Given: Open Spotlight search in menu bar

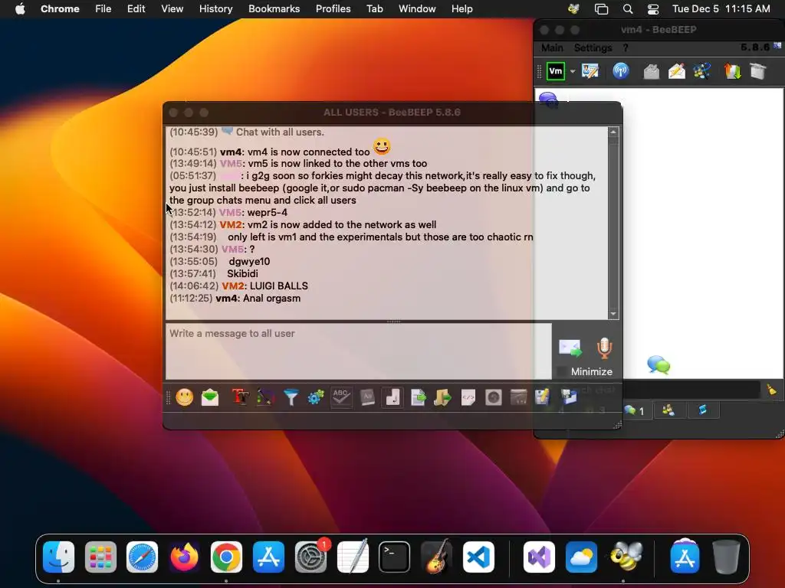Looking at the screenshot, I should tap(627, 8).
